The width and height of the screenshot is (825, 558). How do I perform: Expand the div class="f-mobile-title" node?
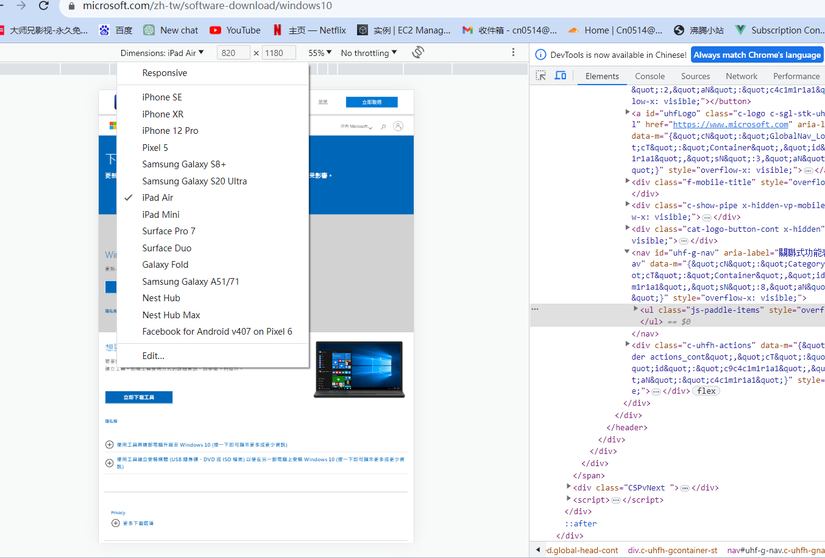[x=628, y=181]
